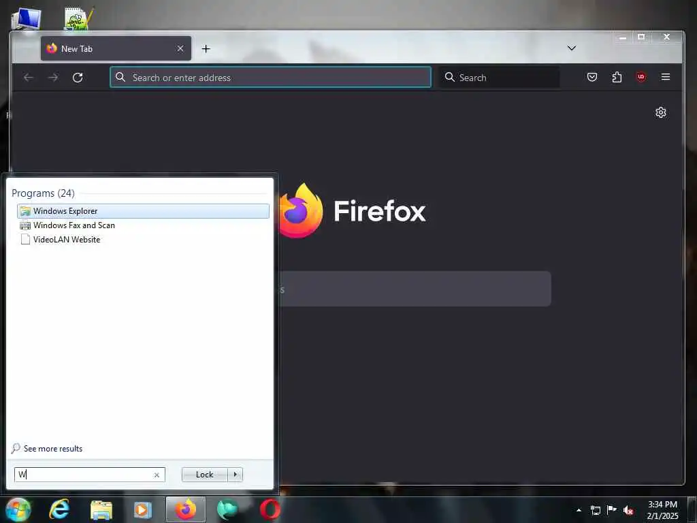Clear the Start menu search box
697x523 pixels.
157,475
